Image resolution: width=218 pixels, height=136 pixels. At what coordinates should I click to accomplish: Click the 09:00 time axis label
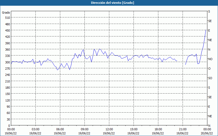pos(84,129)
